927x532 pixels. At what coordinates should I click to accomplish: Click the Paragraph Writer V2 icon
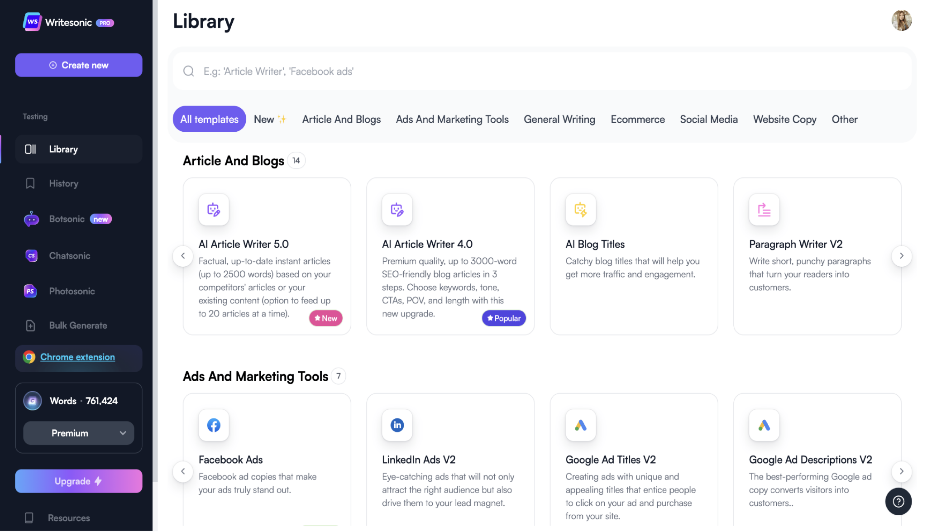(x=764, y=209)
